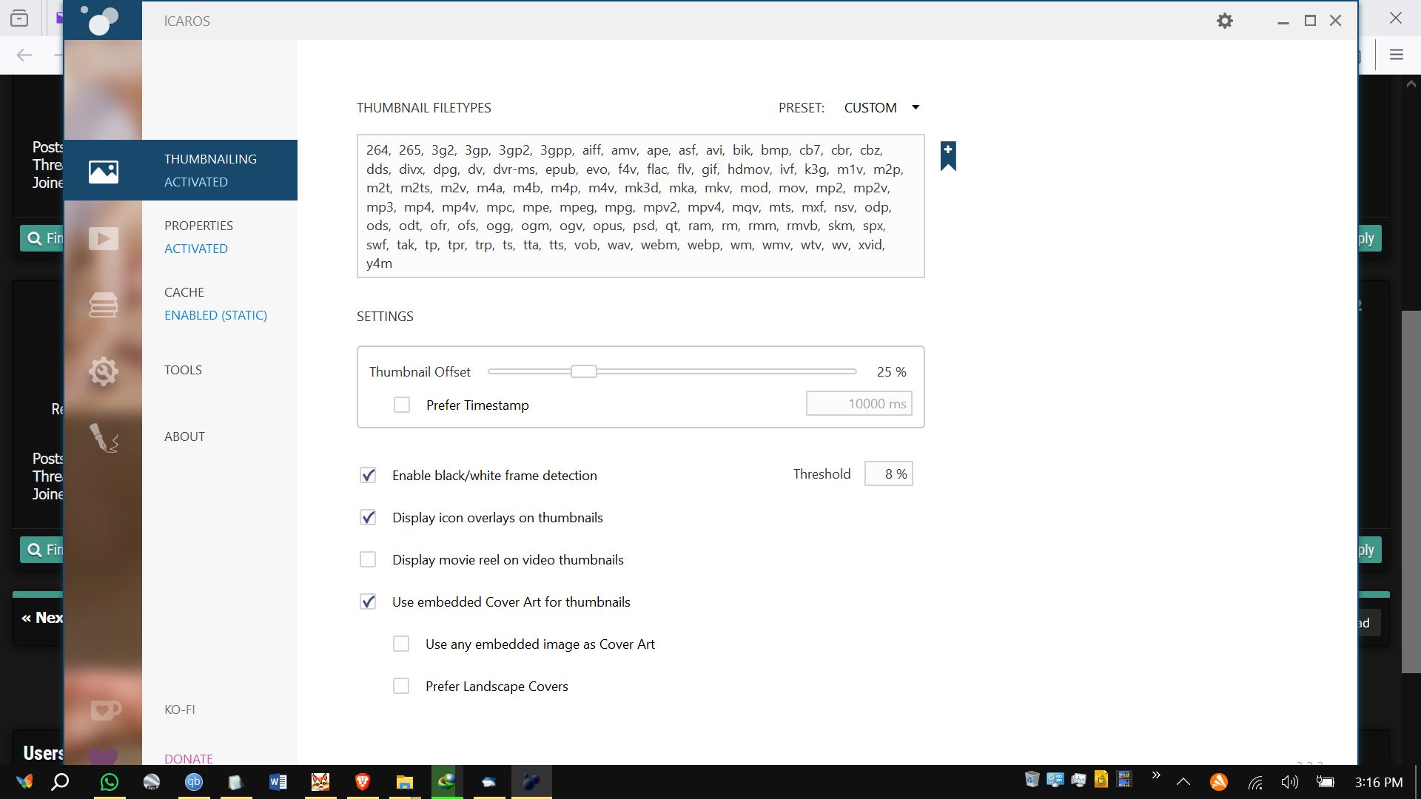The width and height of the screenshot is (1421, 799).
Task: Enable Display movie reel on video thumbnails
Action: (368, 559)
